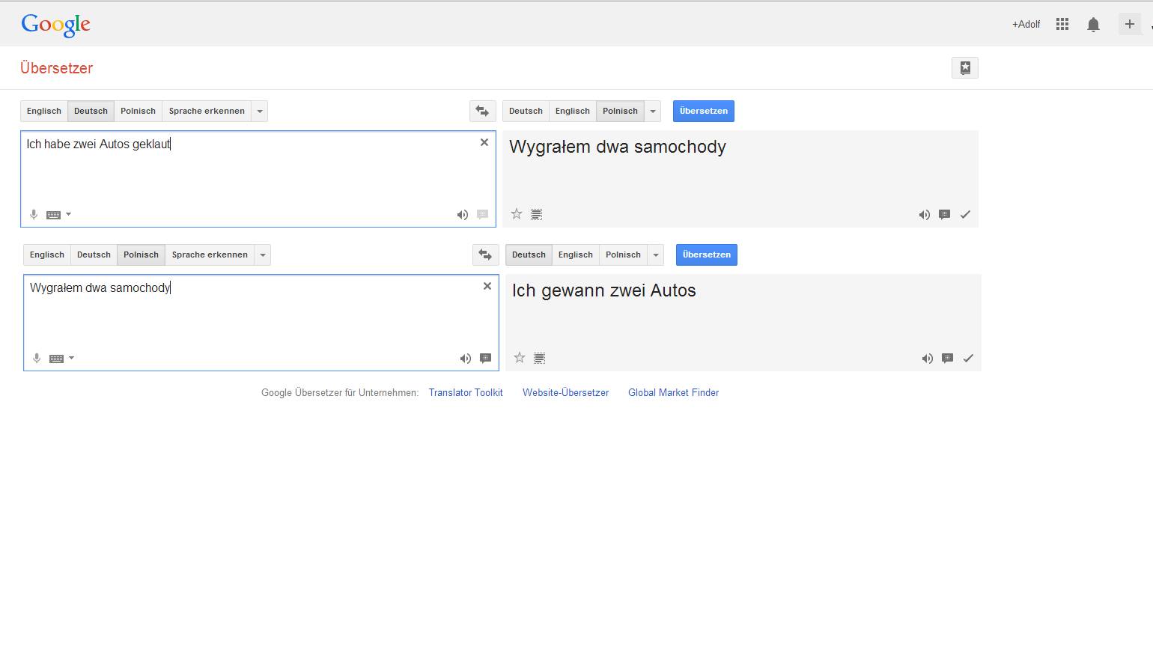The height and width of the screenshot is (661, 1153).
Task: Swap languages in the lower translator
Action: tap(485, 255)
